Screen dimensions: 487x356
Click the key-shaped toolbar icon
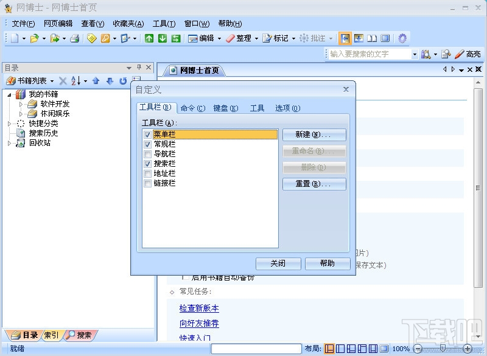pos(105,38)
